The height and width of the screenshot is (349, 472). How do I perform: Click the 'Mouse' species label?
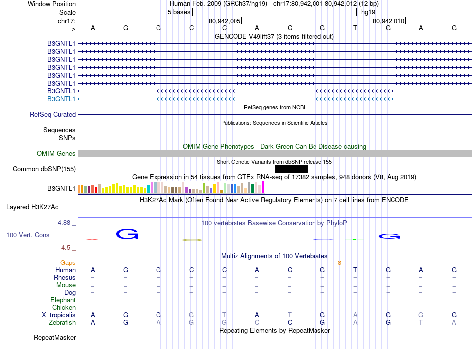(x=66, y=285)
